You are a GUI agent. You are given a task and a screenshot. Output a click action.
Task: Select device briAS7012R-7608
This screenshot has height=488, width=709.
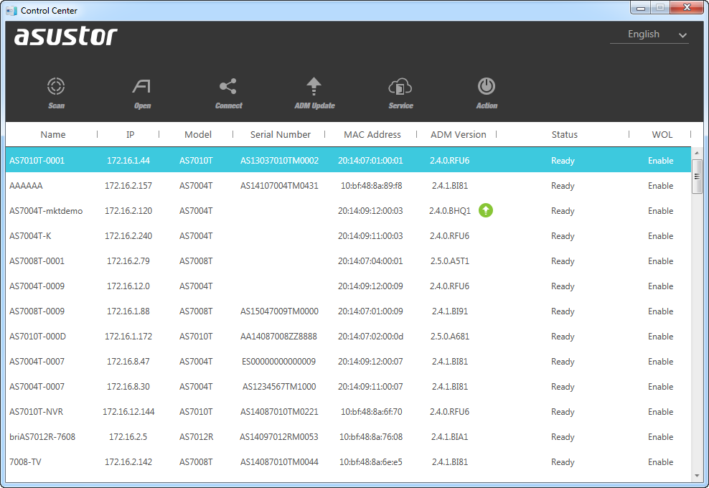tap(348, 437)
